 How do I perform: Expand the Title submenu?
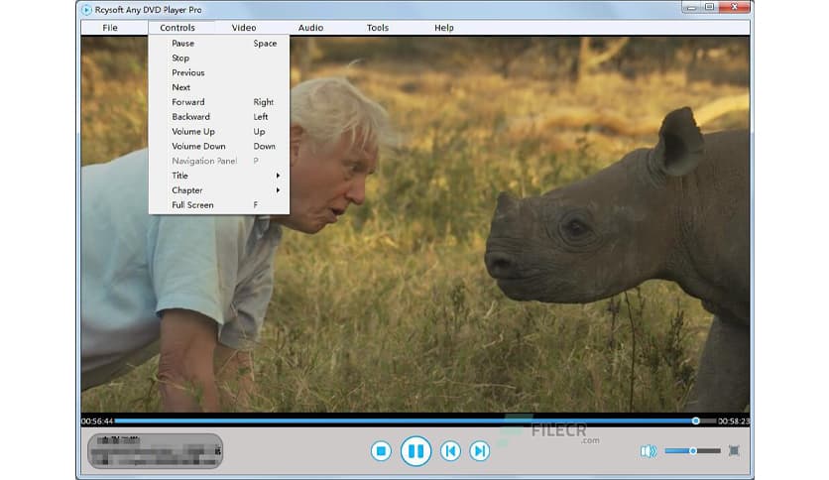(219, 176)
